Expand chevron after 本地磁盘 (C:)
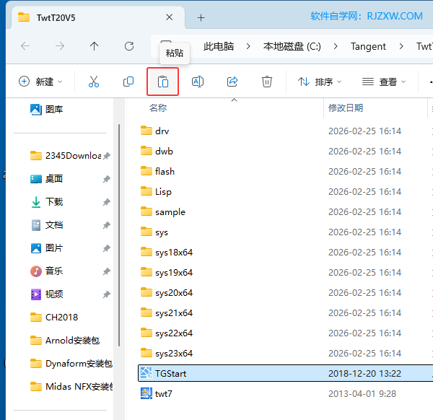The height and width of the screenshot is (420, 433). (336, 46)
